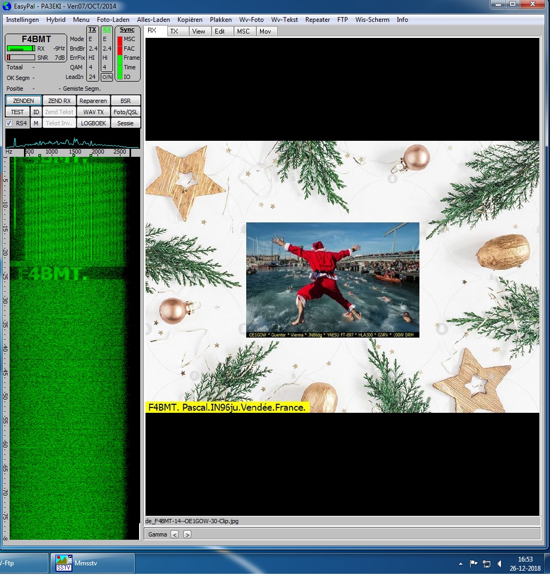Toggle the RS4 checkbox

(9, 123)
